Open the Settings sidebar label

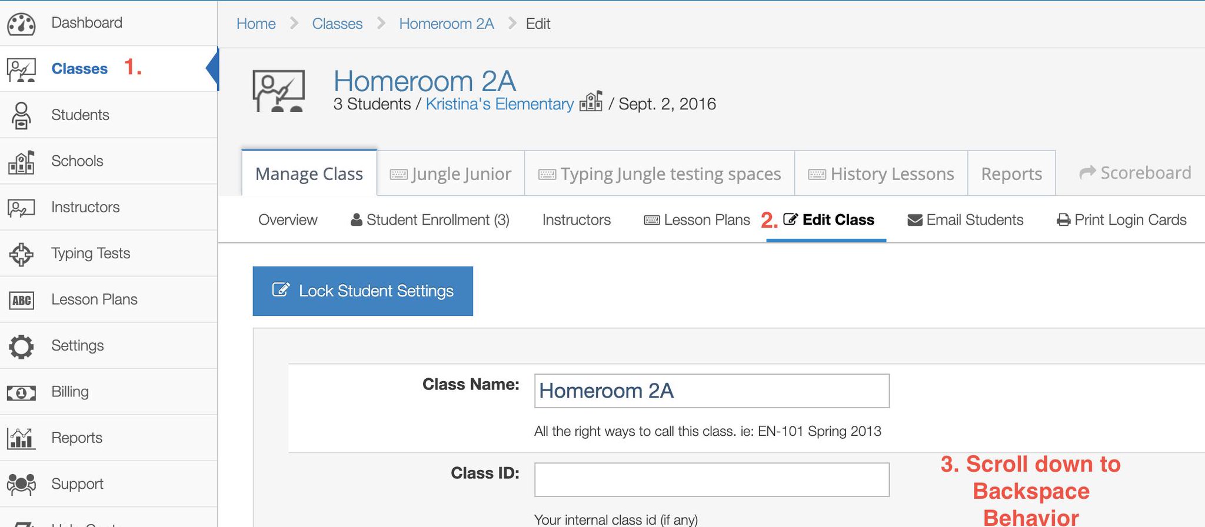(78, 346)
